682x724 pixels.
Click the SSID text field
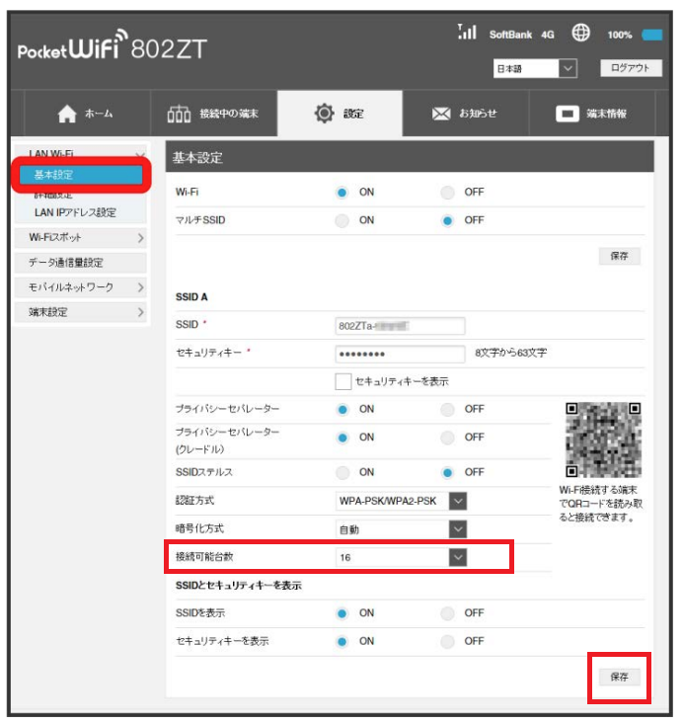pos(400,326)
